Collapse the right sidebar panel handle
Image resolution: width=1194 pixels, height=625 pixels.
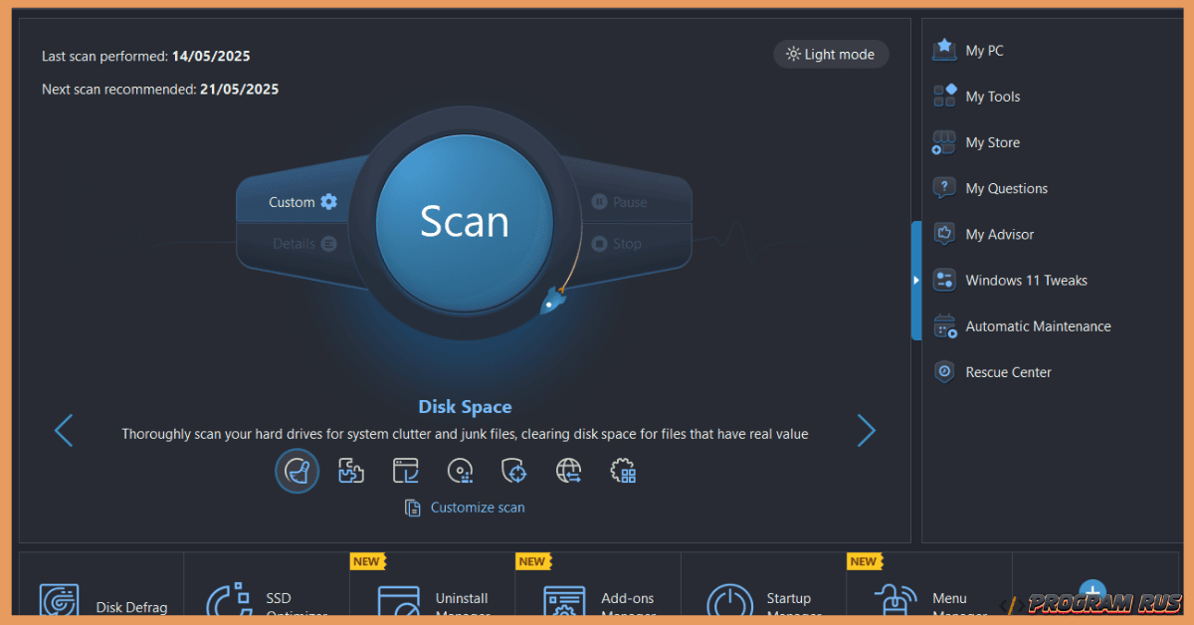pyautogui.click(x=916, y=281)
